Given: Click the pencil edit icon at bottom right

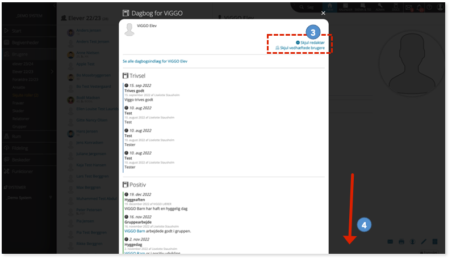Looking at the screenshot, I should tap(424, 242).
